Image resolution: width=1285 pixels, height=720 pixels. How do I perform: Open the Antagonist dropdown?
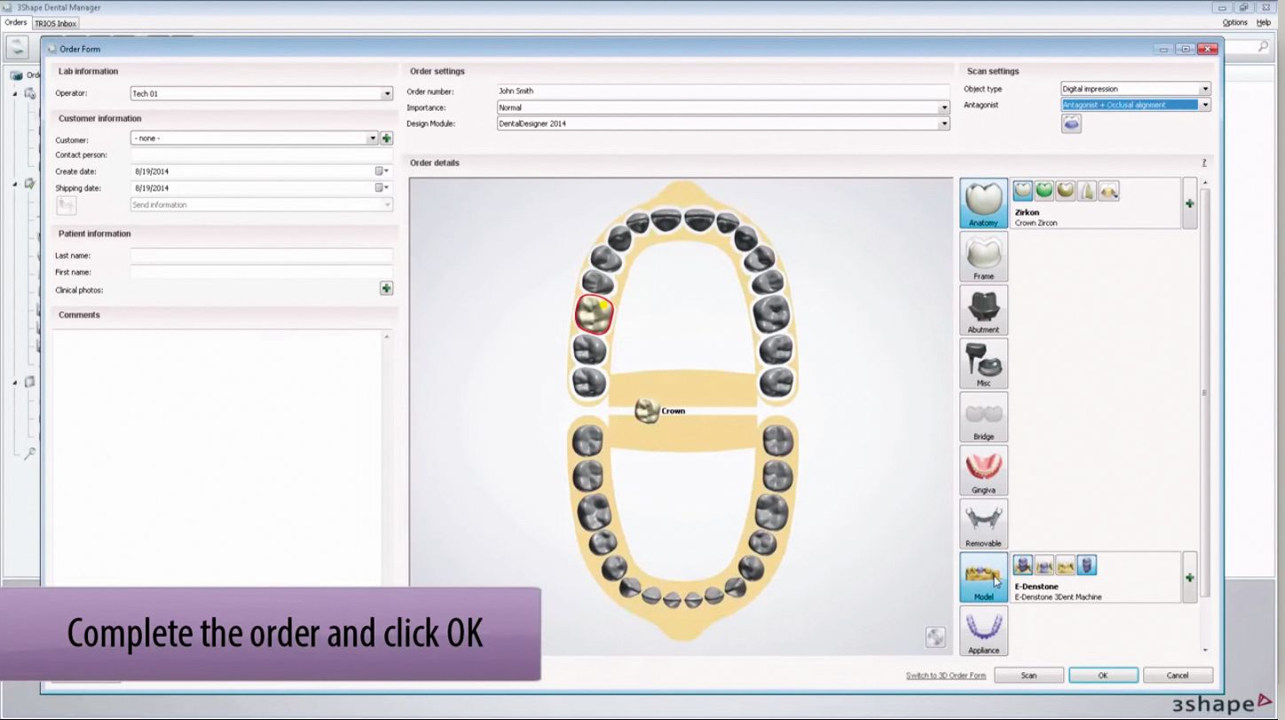(x=1205, y=105)
